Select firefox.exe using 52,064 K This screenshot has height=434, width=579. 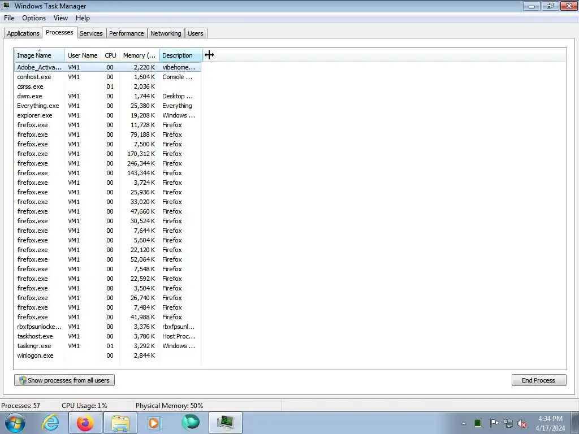tap(108, 259)
